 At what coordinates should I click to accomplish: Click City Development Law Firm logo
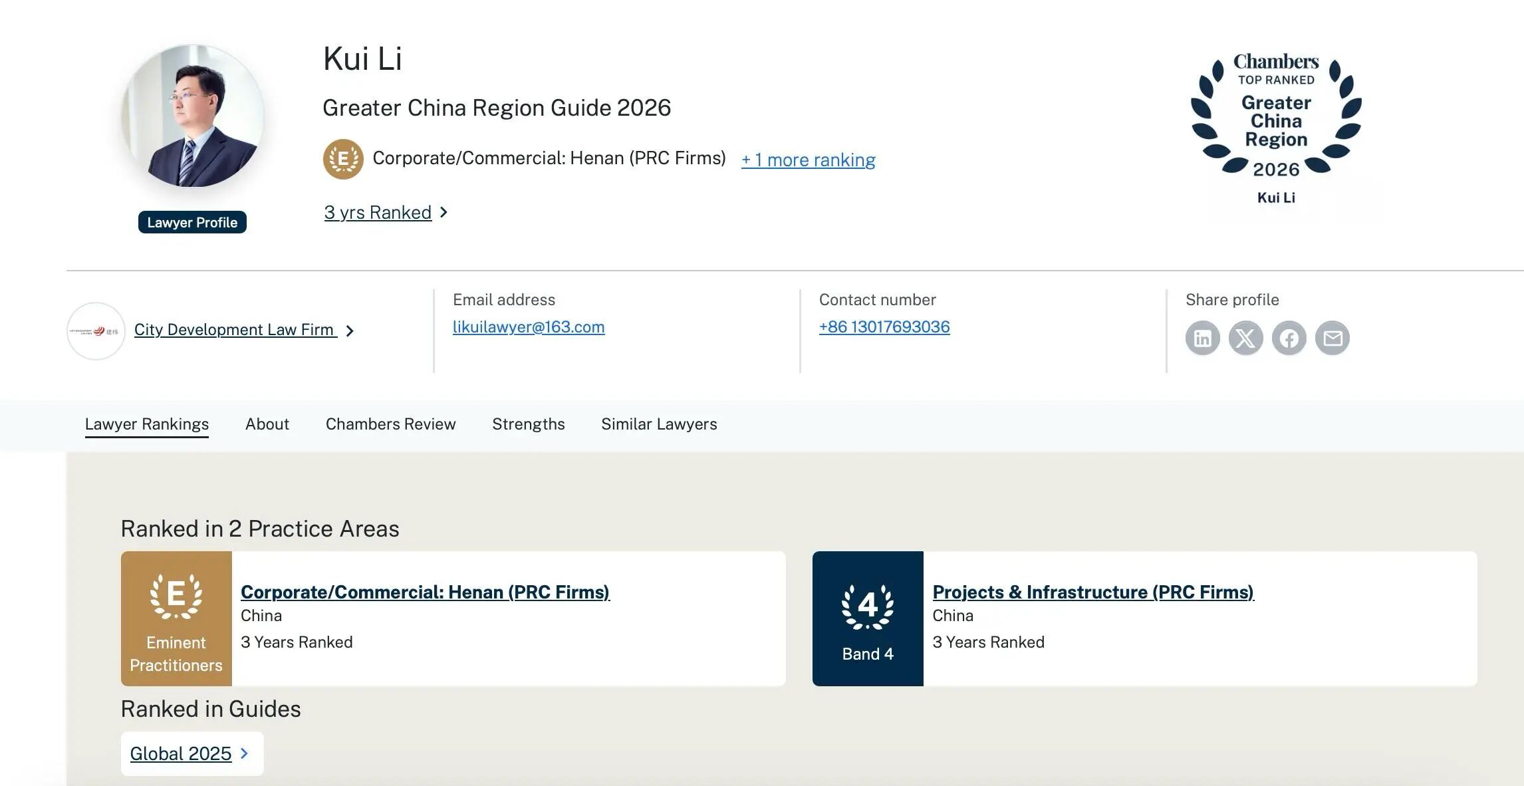pyautogui.click(x=96, y=331)
